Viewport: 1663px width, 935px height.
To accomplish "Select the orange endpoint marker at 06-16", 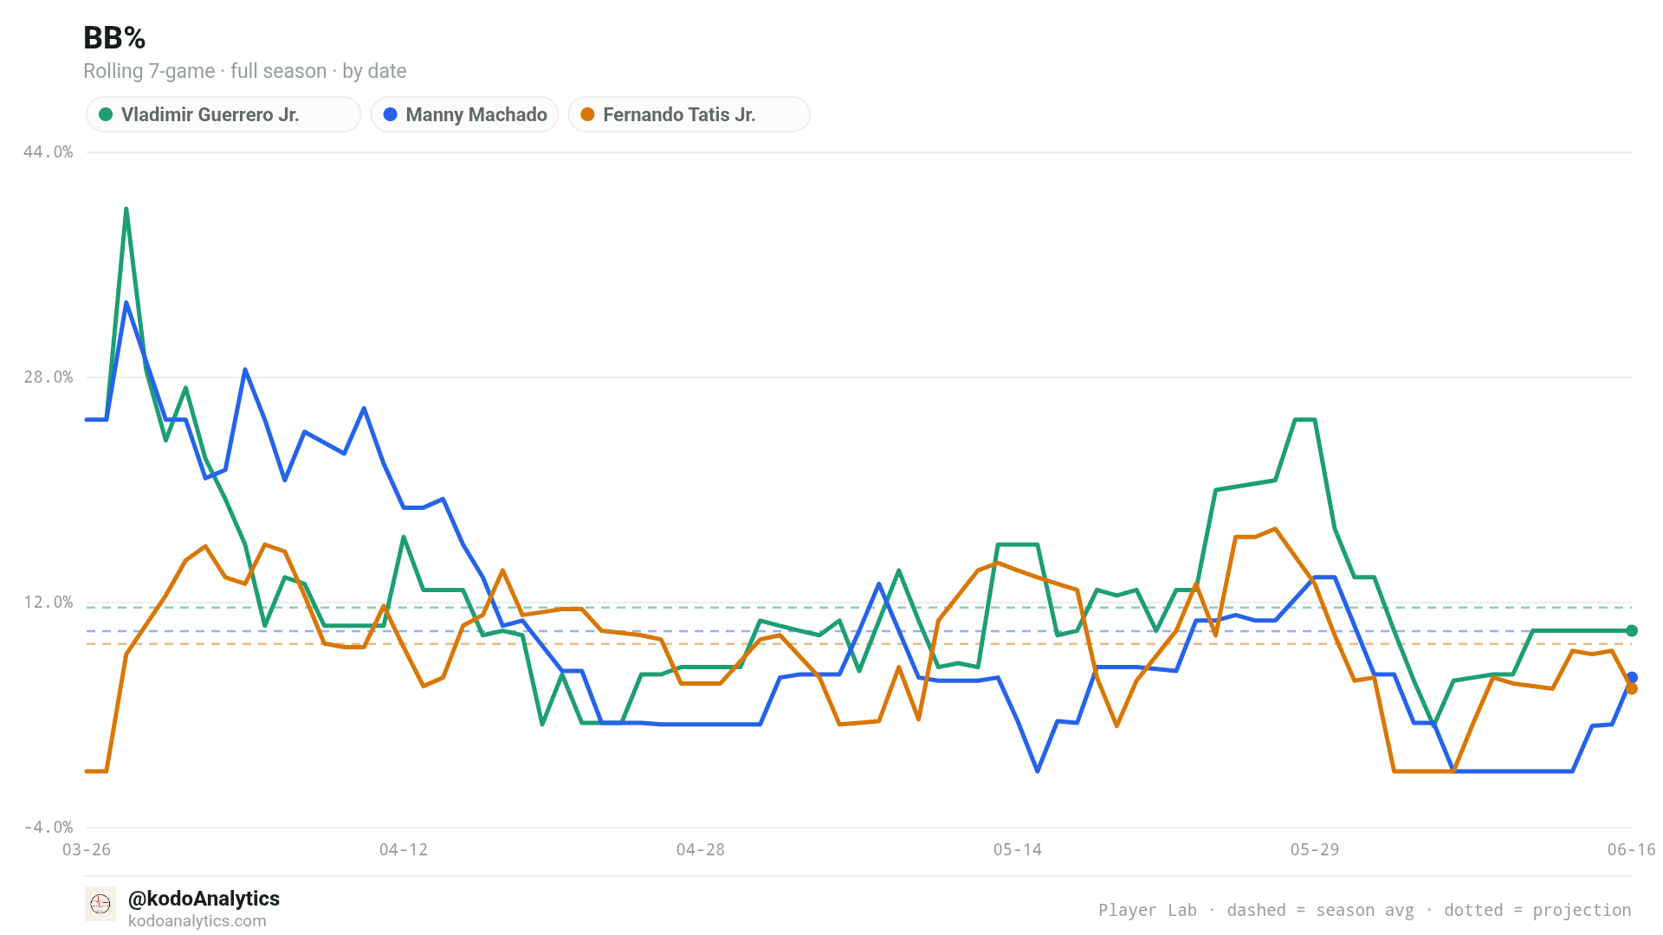I will tap(1632, 689).
